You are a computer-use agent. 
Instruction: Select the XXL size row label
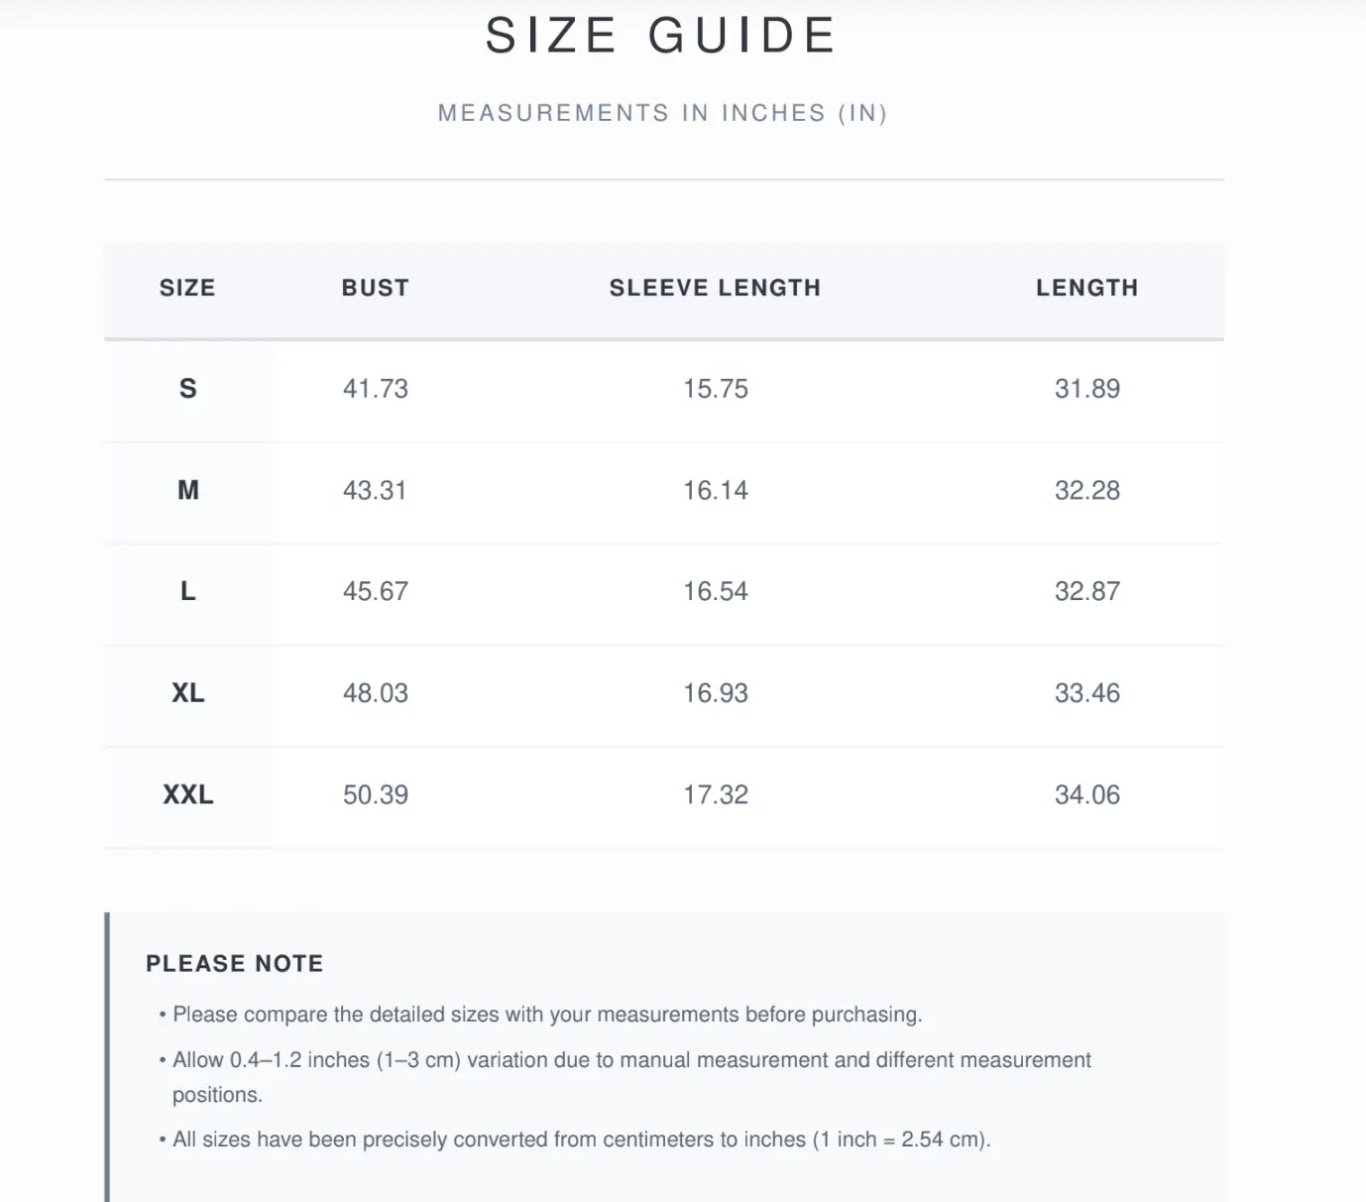[187, 794]
